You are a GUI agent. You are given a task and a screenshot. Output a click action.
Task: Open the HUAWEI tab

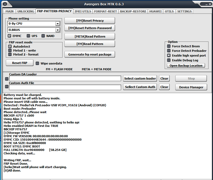point(155,11)
